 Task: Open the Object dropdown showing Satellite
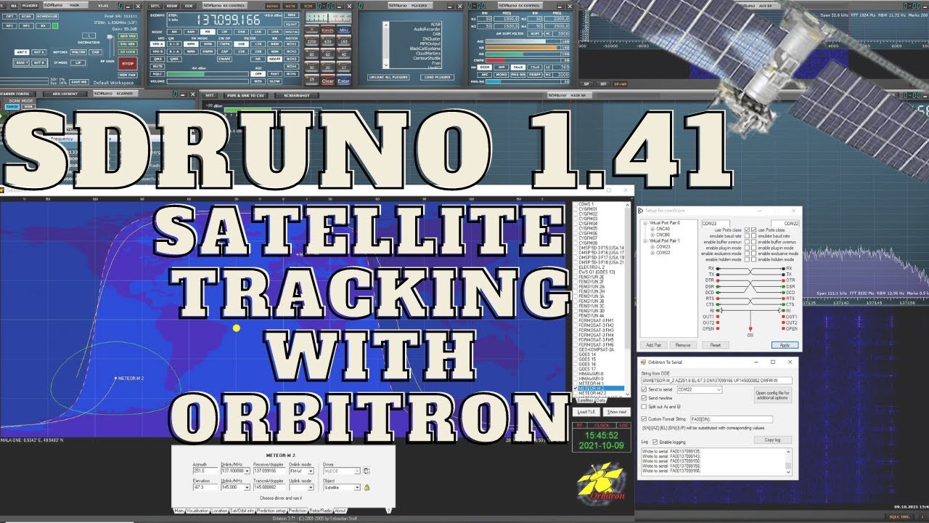[x=357, y=487]
